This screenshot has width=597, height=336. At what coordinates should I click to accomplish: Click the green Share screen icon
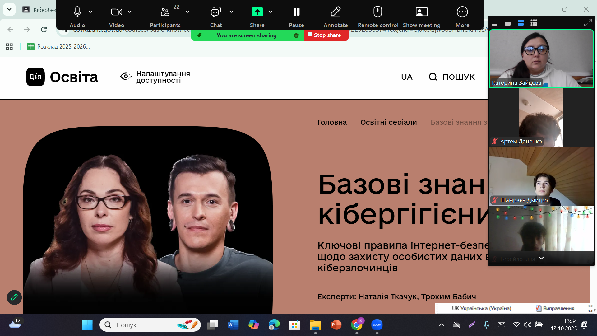(257, 12)
